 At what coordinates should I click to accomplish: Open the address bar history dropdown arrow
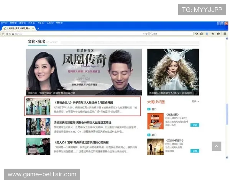click(x=144, y=34)
